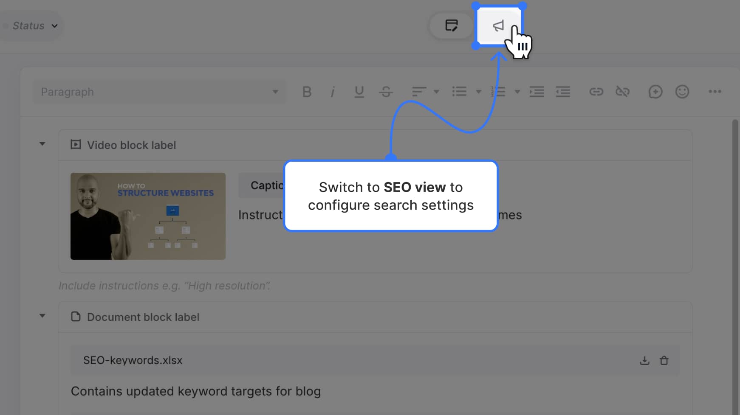
Task: Increase indent of text
Action: click(x=537, y=92)
